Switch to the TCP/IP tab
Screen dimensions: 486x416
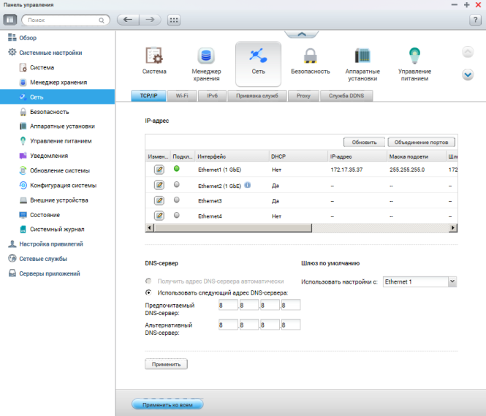click(148, 96)
